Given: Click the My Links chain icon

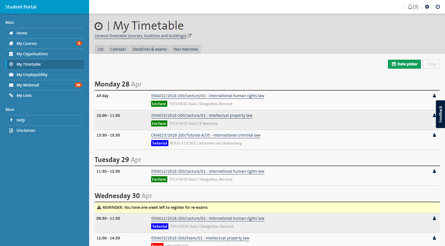Looking at the screenshot, I should (11, 95).
